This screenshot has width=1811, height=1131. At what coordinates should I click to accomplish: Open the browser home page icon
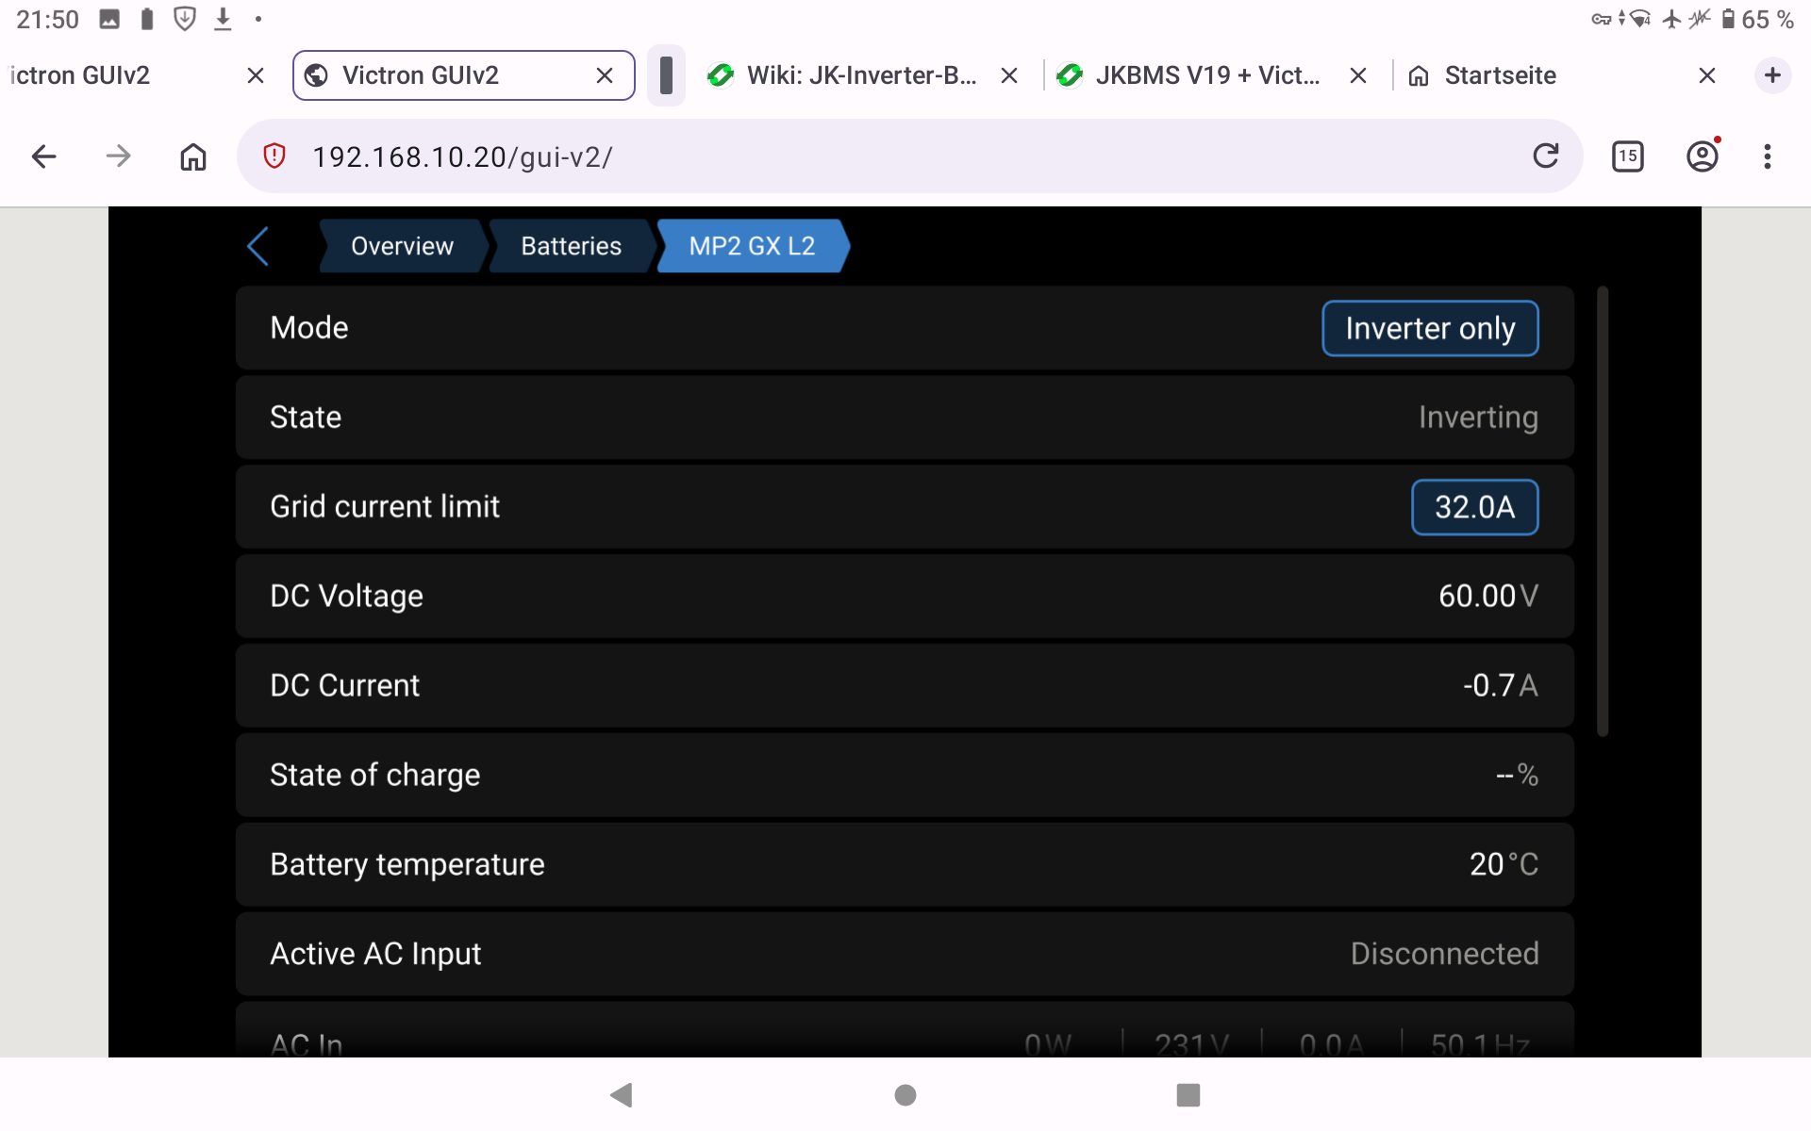[x=193, y=156]
